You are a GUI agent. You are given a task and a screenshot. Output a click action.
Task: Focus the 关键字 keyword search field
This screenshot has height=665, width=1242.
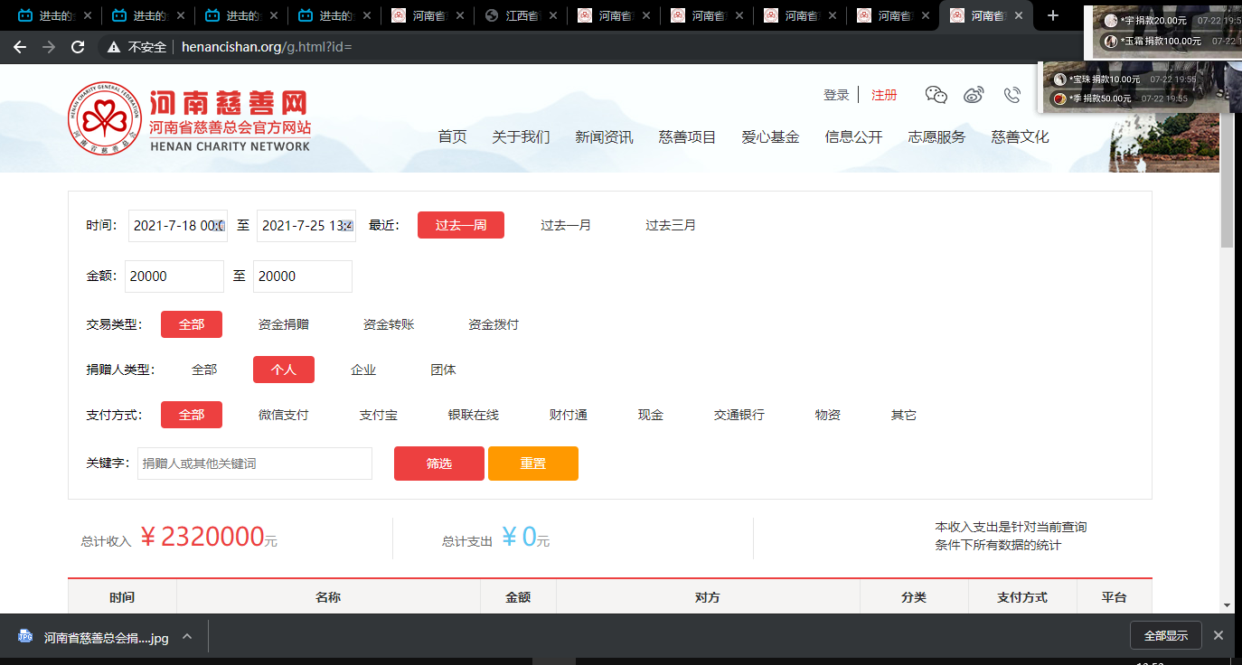255,464
